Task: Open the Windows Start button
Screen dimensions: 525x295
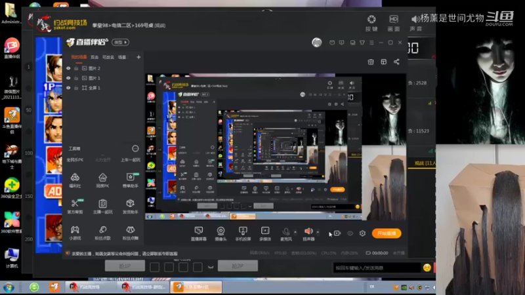Action: (9, 287)
